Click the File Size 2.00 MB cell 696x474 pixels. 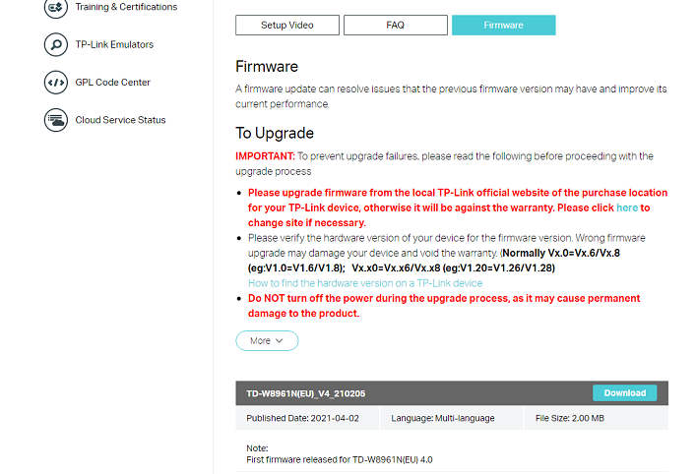pos(597,418)
